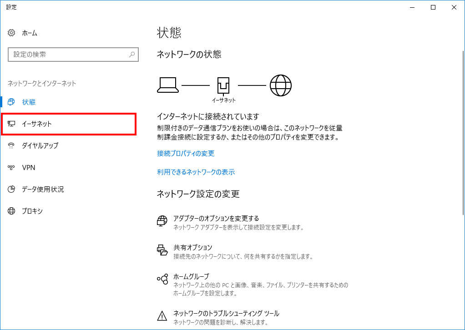Open 接続プロパティの変更 link
The image size is (465, 330).
[x=186, y=154]
